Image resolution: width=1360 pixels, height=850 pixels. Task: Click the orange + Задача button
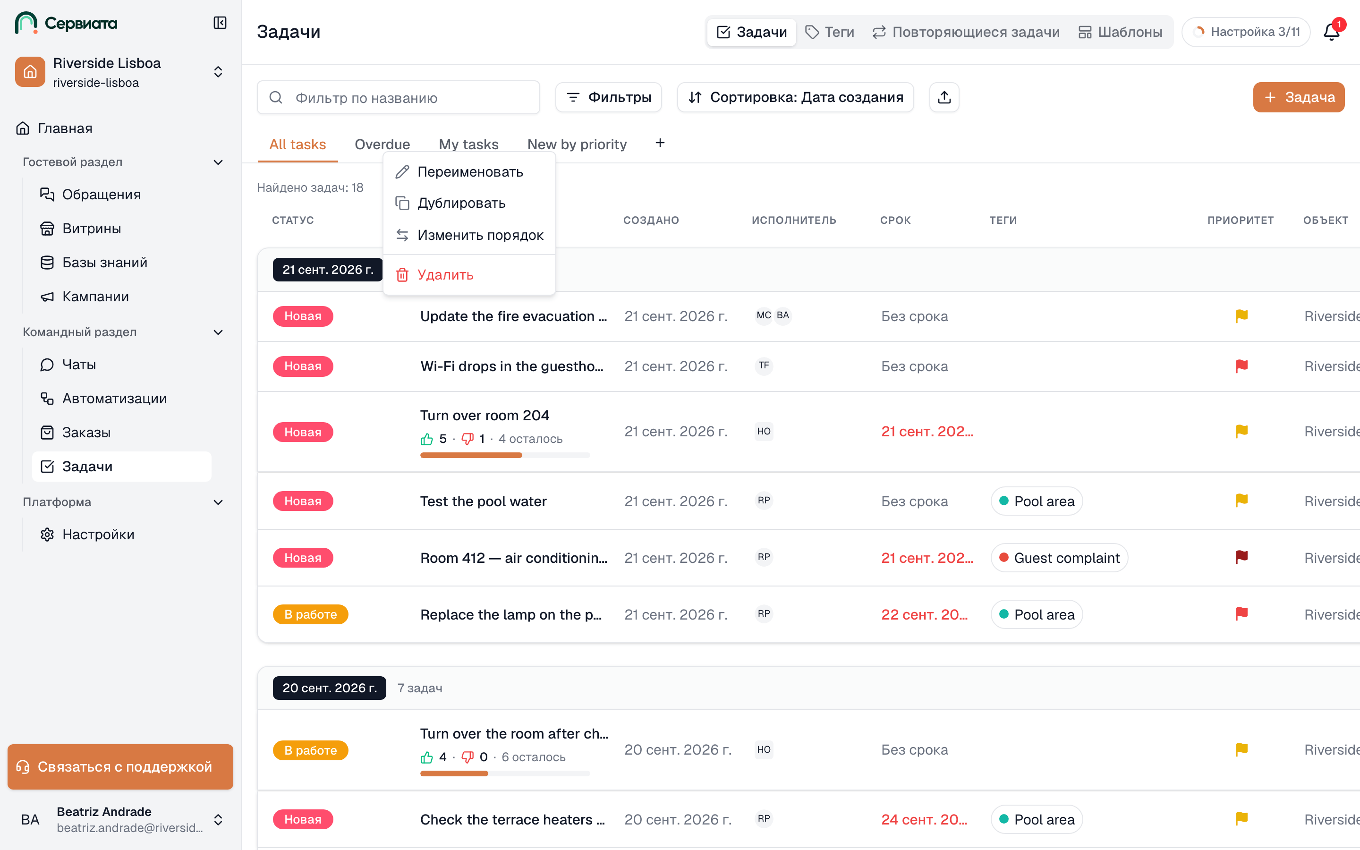(x=1298, y=97)
